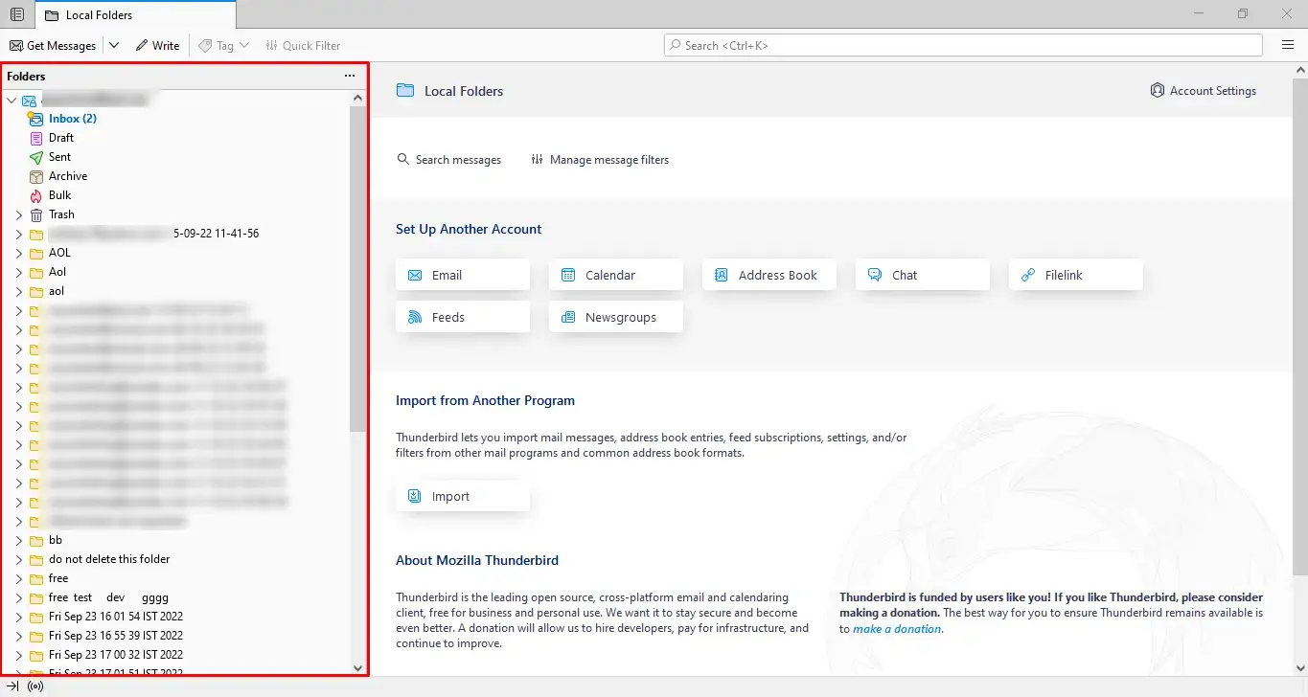Select the Archive folder

[x=68, y=176]
